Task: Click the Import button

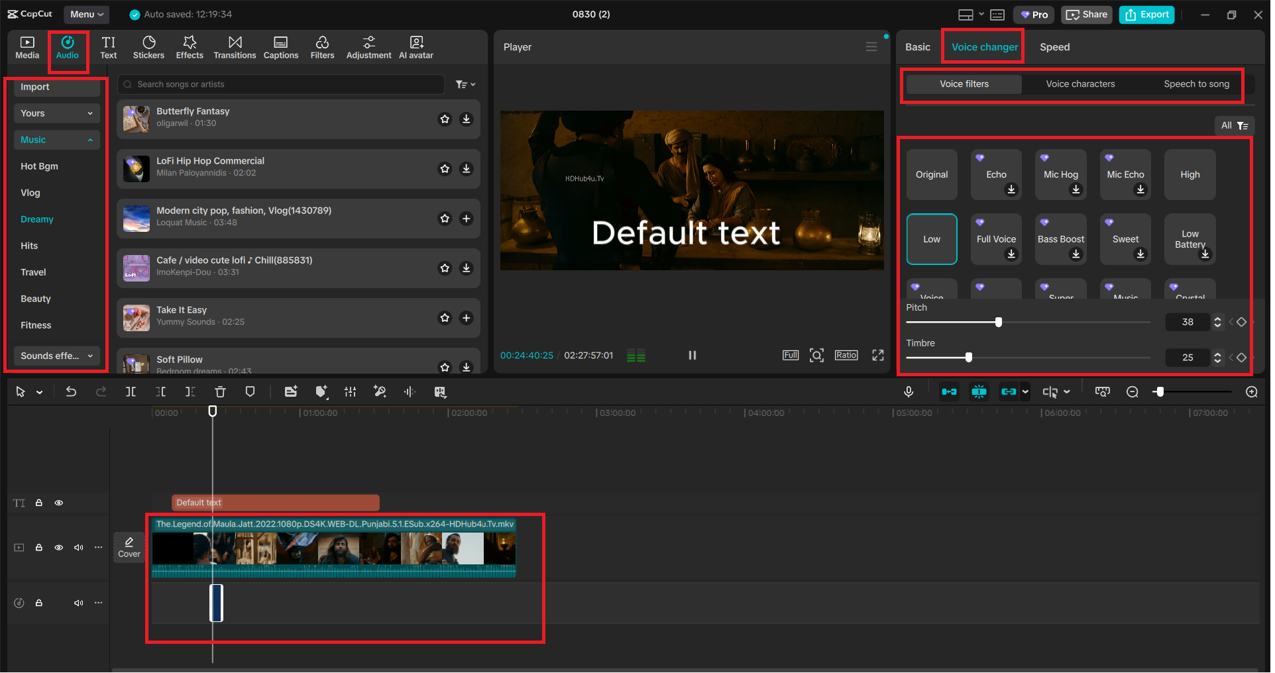Action: pyautogui.click(x=56, y=87)
